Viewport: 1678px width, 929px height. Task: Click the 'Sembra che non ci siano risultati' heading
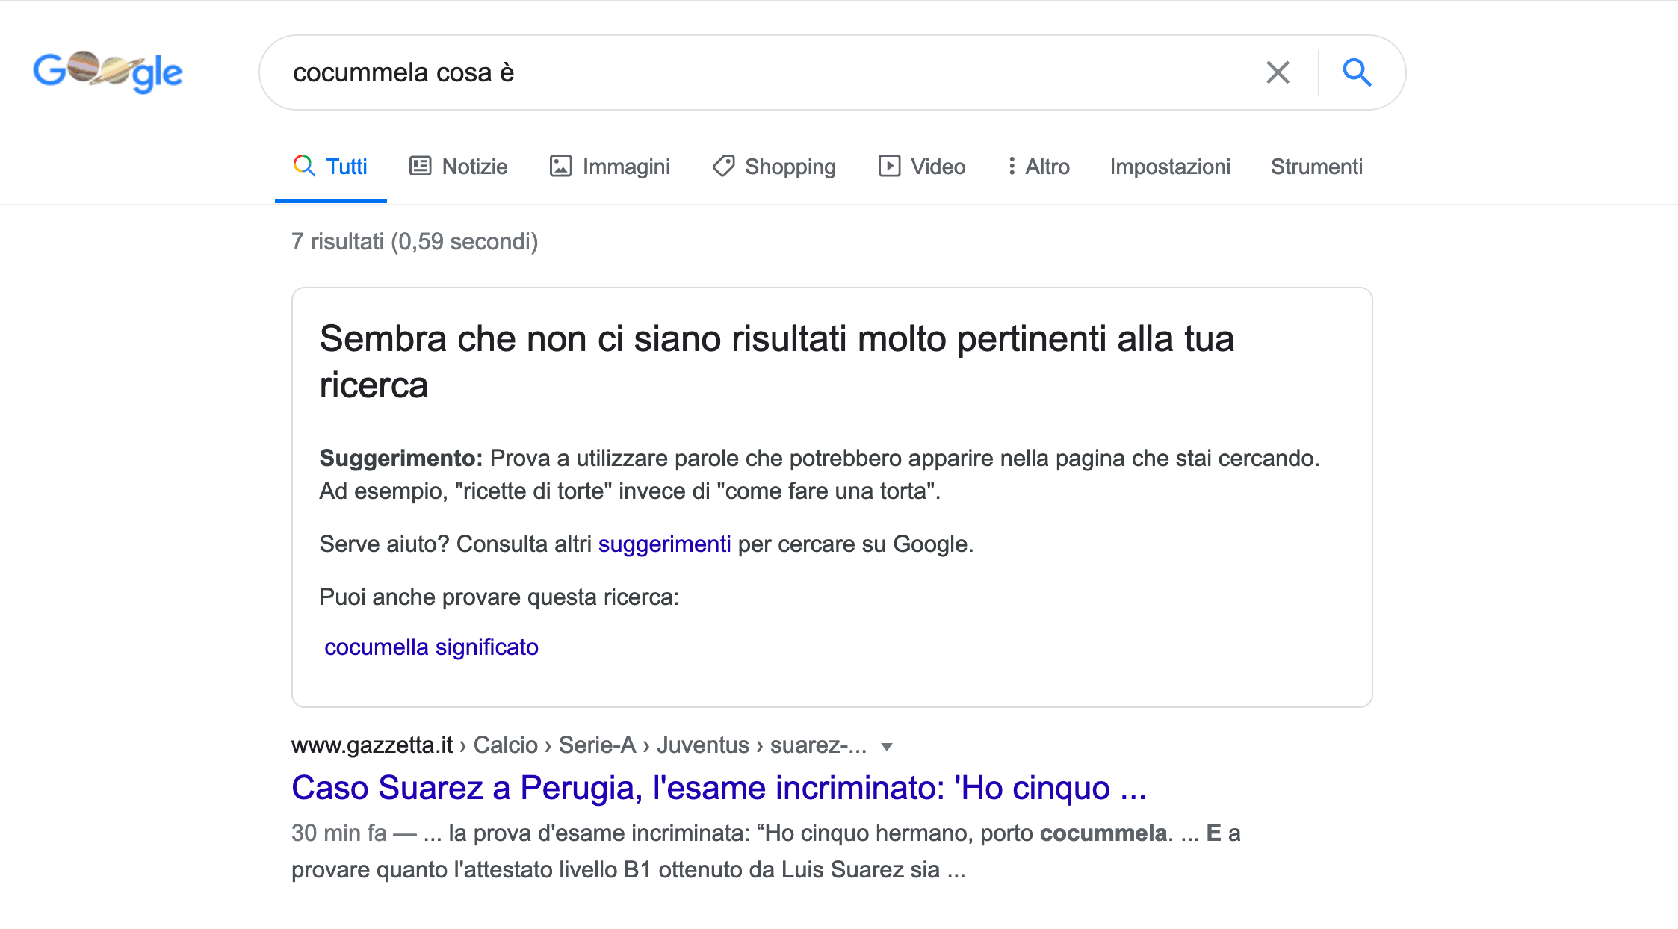[x=777, y=362]
